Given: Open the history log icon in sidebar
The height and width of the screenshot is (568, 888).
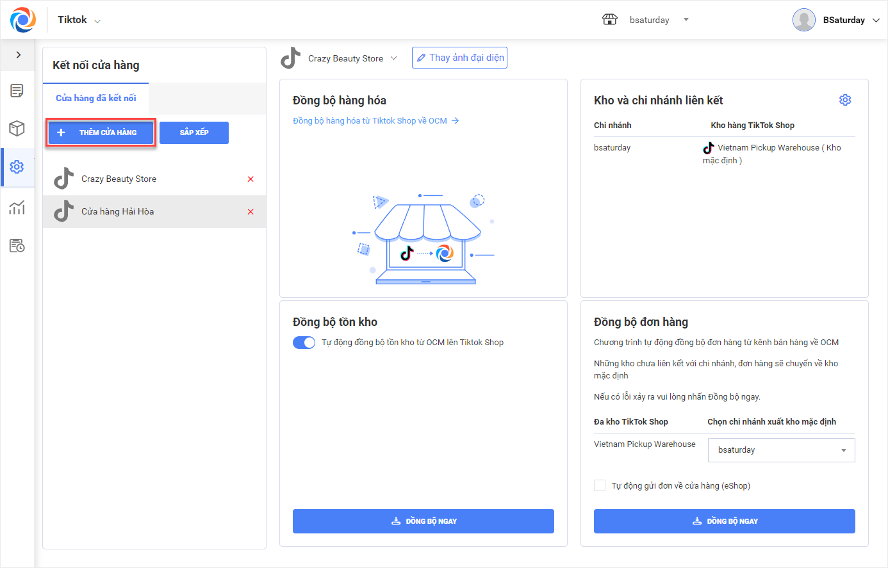Looking at the screenshot, I should tap(17, 246).
